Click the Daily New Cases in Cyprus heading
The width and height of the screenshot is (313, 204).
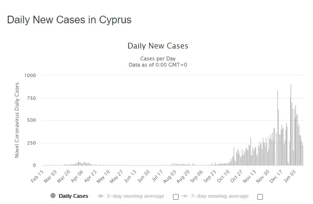69,19
